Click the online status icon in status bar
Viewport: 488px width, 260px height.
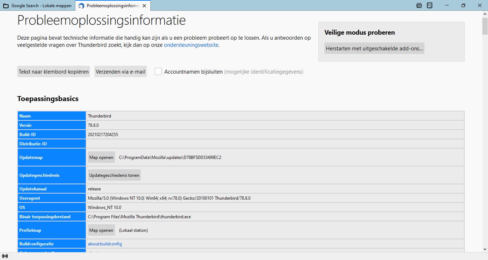tap(5, 256)
